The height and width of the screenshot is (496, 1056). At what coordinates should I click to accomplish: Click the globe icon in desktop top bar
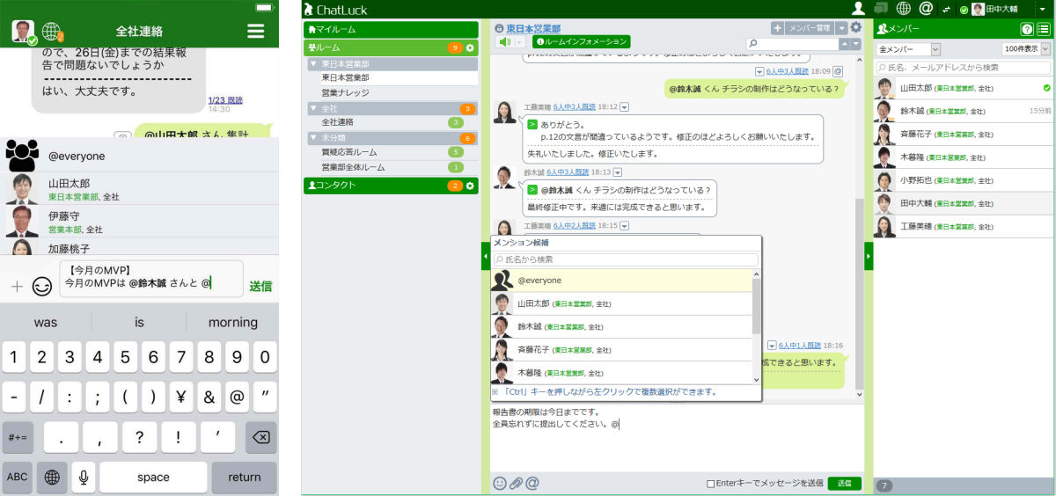904,9
